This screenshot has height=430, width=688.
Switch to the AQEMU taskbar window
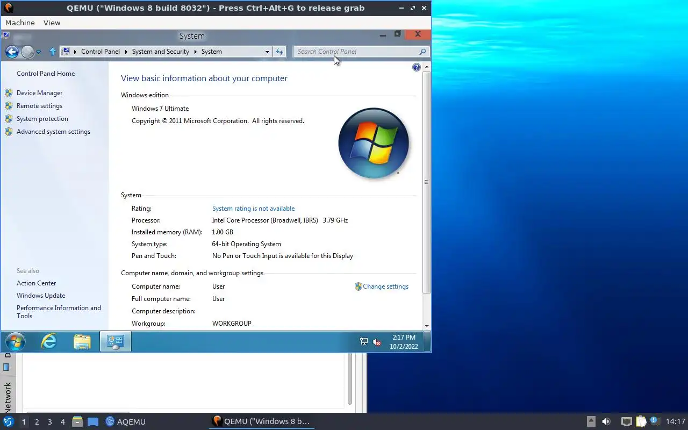click(126, 421)
